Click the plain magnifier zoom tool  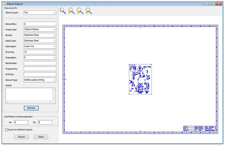[63, 11]
